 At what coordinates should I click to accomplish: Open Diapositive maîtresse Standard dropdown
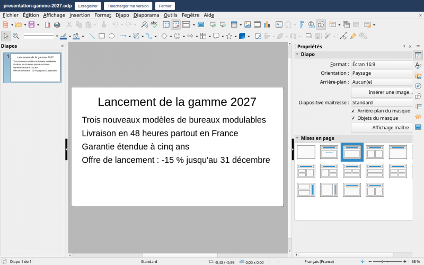click(382, 102)
